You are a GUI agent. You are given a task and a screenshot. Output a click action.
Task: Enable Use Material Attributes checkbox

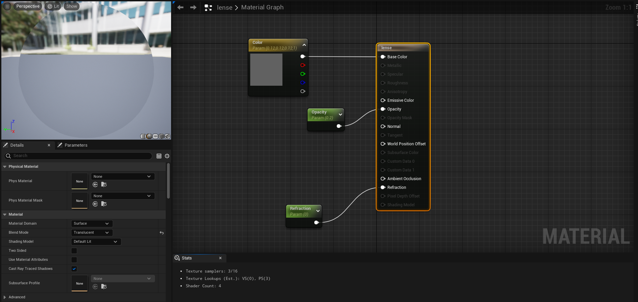pyautogui.click(x=74, y=260)
